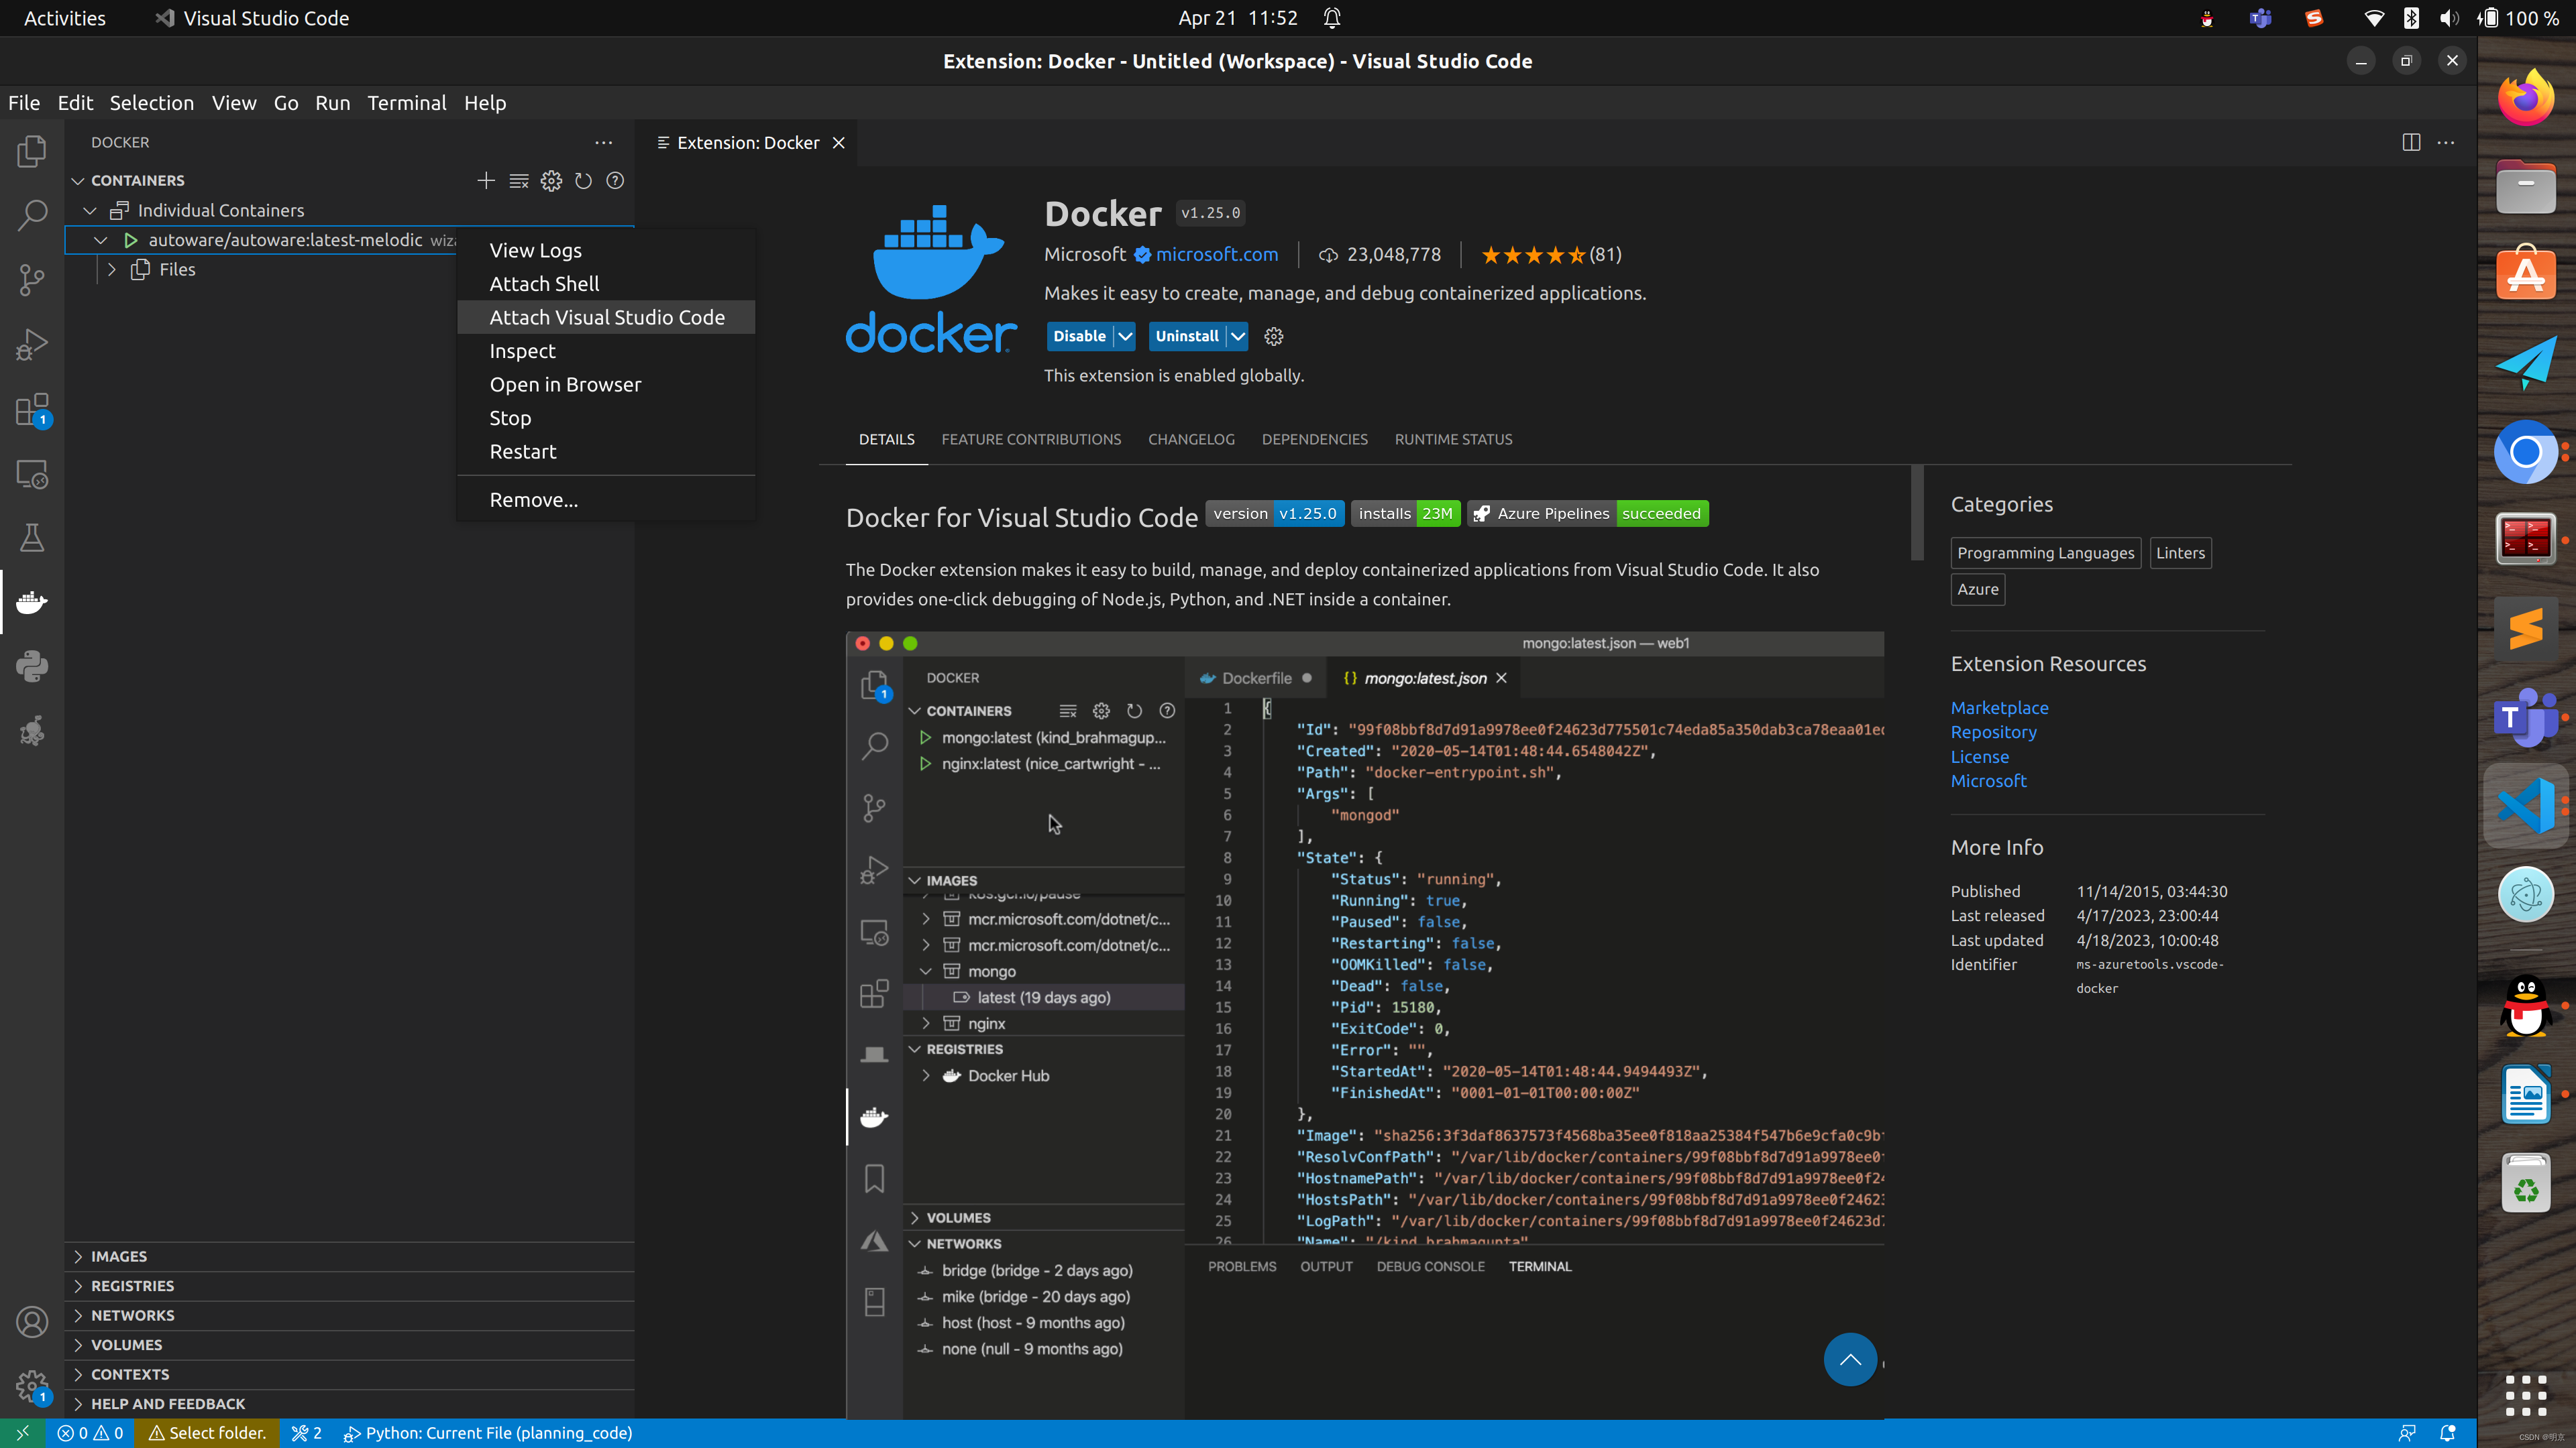Click scroll-to-top round arrow button
This screenshot has height=1448, width=2576.
[x=1850, y=1359]
